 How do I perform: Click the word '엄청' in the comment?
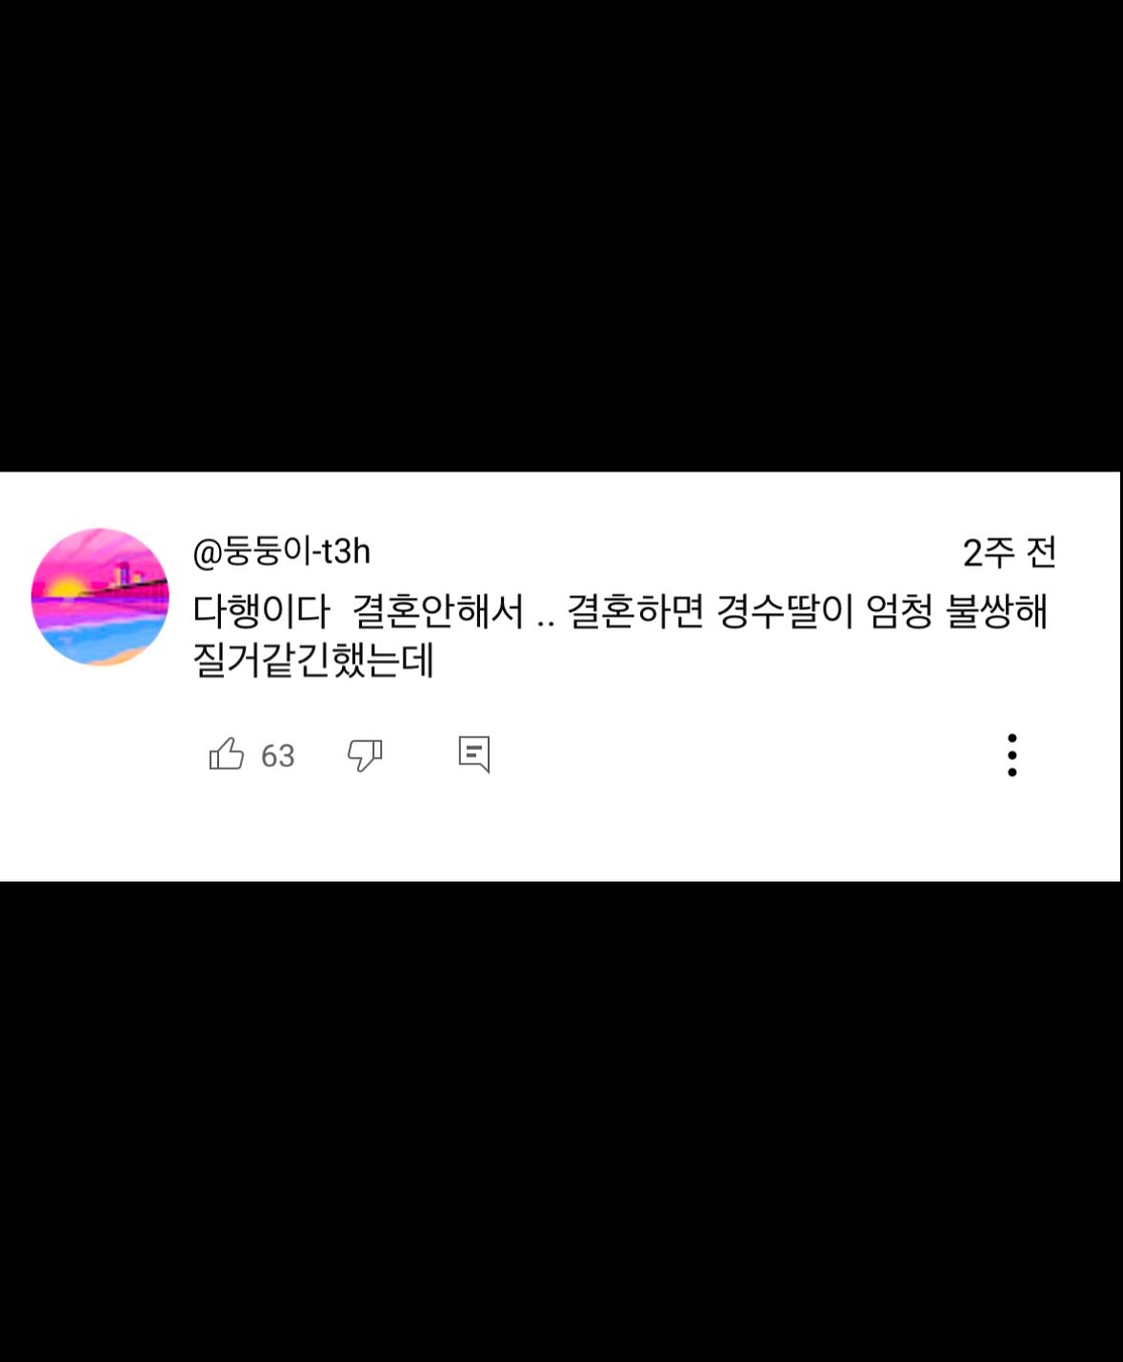(x=899, y=611)
